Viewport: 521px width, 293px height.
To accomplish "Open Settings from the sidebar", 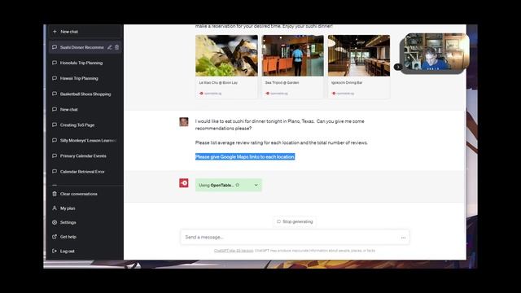I will click(x=85, y=222).
